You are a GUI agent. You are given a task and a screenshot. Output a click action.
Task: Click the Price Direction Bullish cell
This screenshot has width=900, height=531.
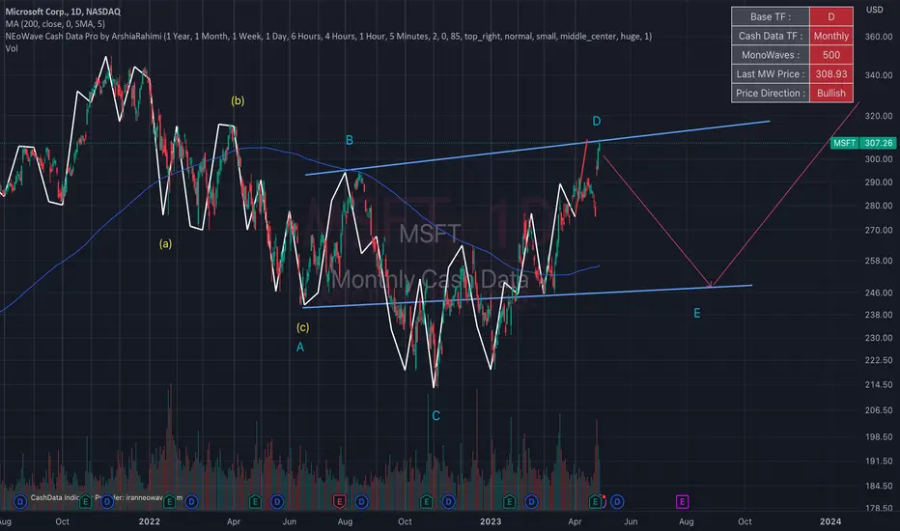pyautogui.click(x=831, y=93)
